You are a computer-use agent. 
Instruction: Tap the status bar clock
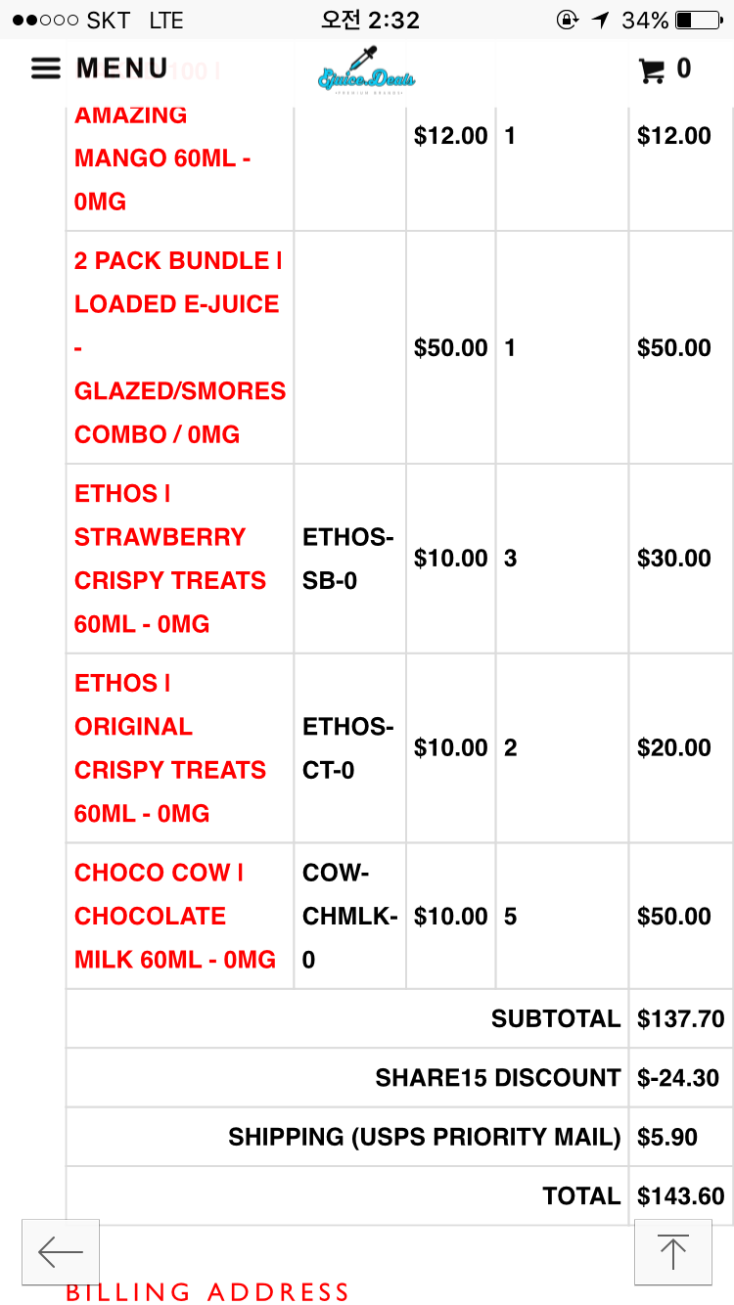tap(370, 20)
